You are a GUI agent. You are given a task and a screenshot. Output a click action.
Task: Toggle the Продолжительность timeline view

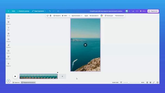pos(28,82)
